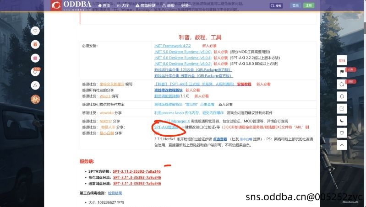The width and height of the screenshot is (366, 207).
Task: Open the .NET 8.0 Desktop Runtime link
Action: click(183, 64)
